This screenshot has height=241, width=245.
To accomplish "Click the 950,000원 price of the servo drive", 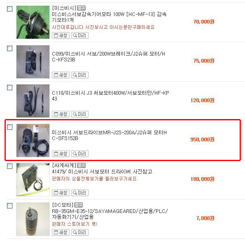I will [x=202, y=139].
